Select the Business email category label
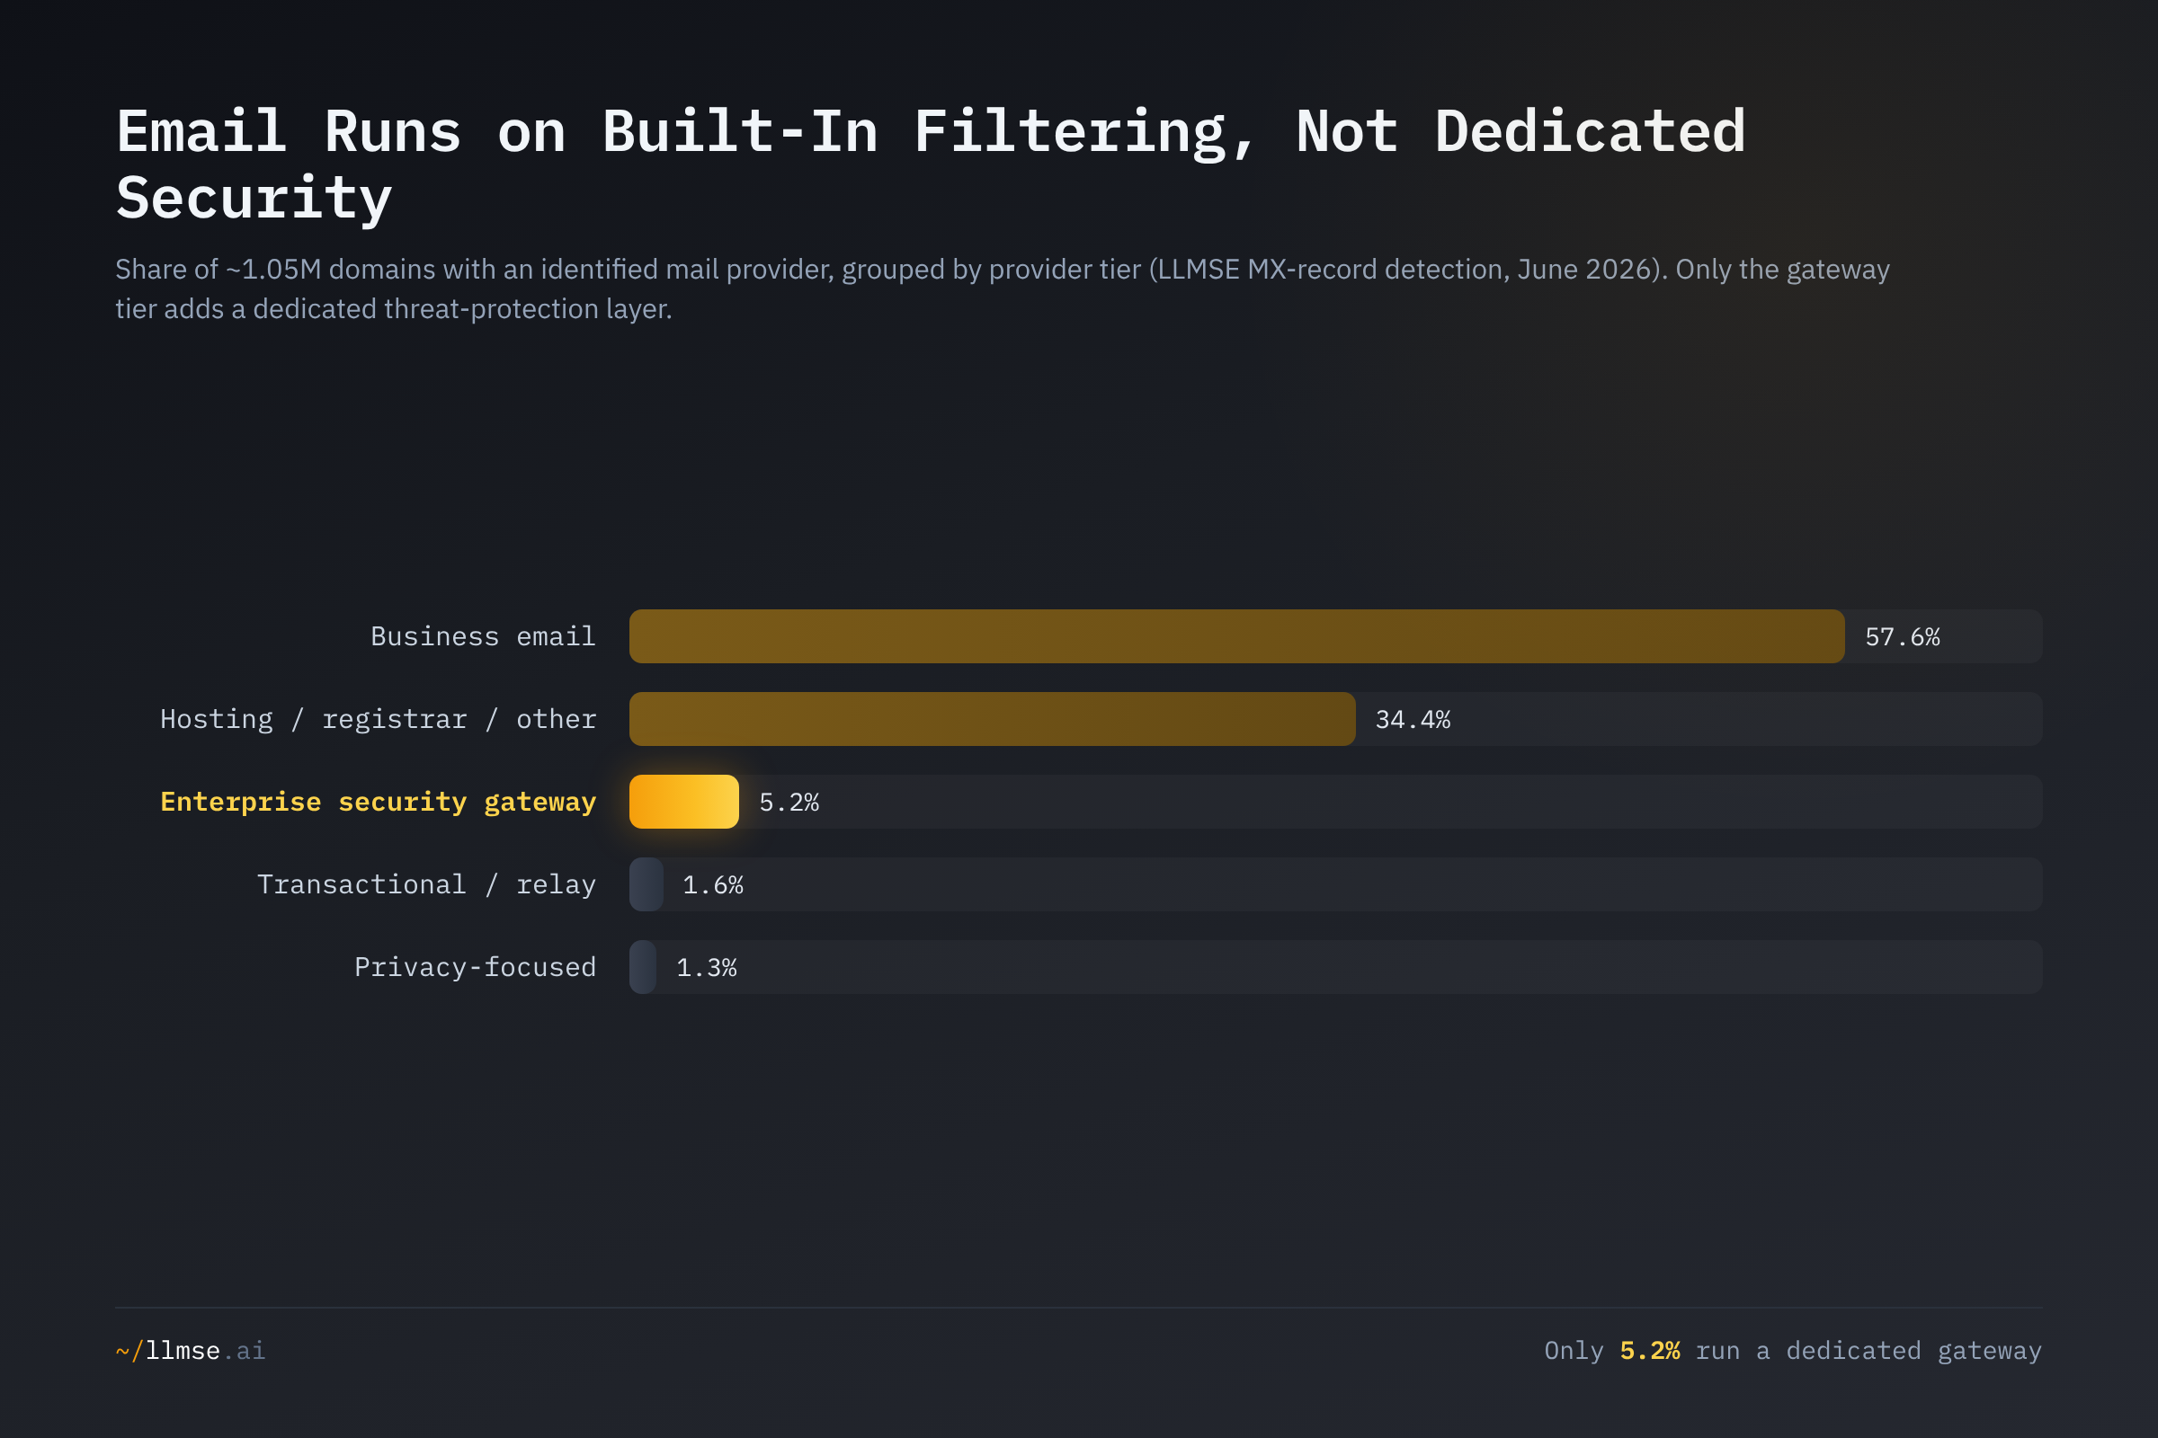 [x=484, y=636]
